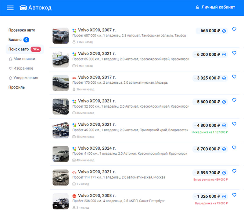
Task: Favorite the 5 595 700 ₽ Volvo listing
Action: click(x=234, y=171)
